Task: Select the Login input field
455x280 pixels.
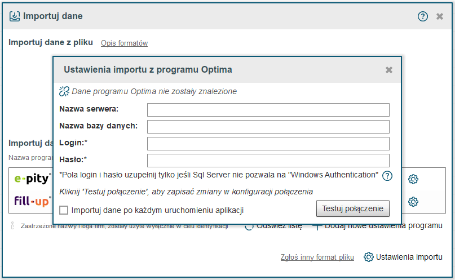Action: coord(268,143)
